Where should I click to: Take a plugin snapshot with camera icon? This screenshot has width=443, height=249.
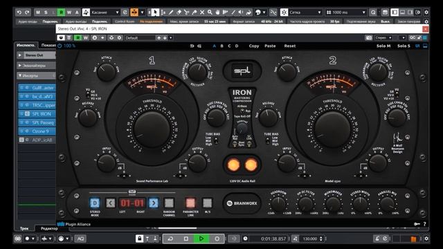click(368, 37)
